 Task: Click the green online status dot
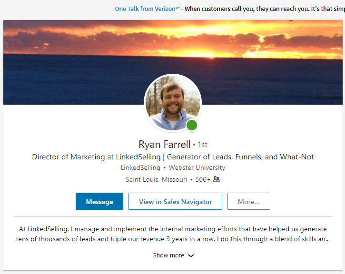click(192, 126)
